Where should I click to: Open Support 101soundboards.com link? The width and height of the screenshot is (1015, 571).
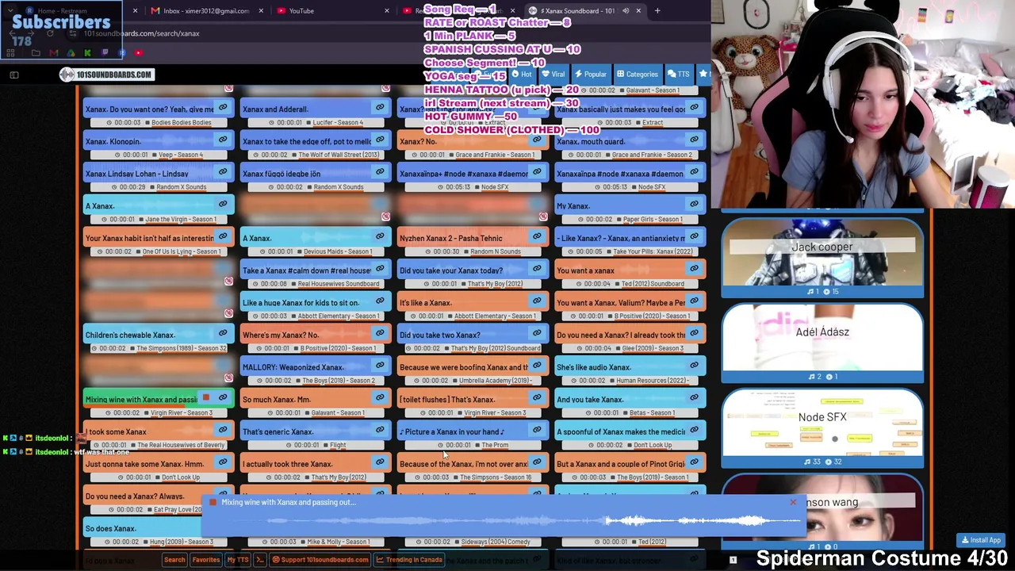tap(320, 560)
